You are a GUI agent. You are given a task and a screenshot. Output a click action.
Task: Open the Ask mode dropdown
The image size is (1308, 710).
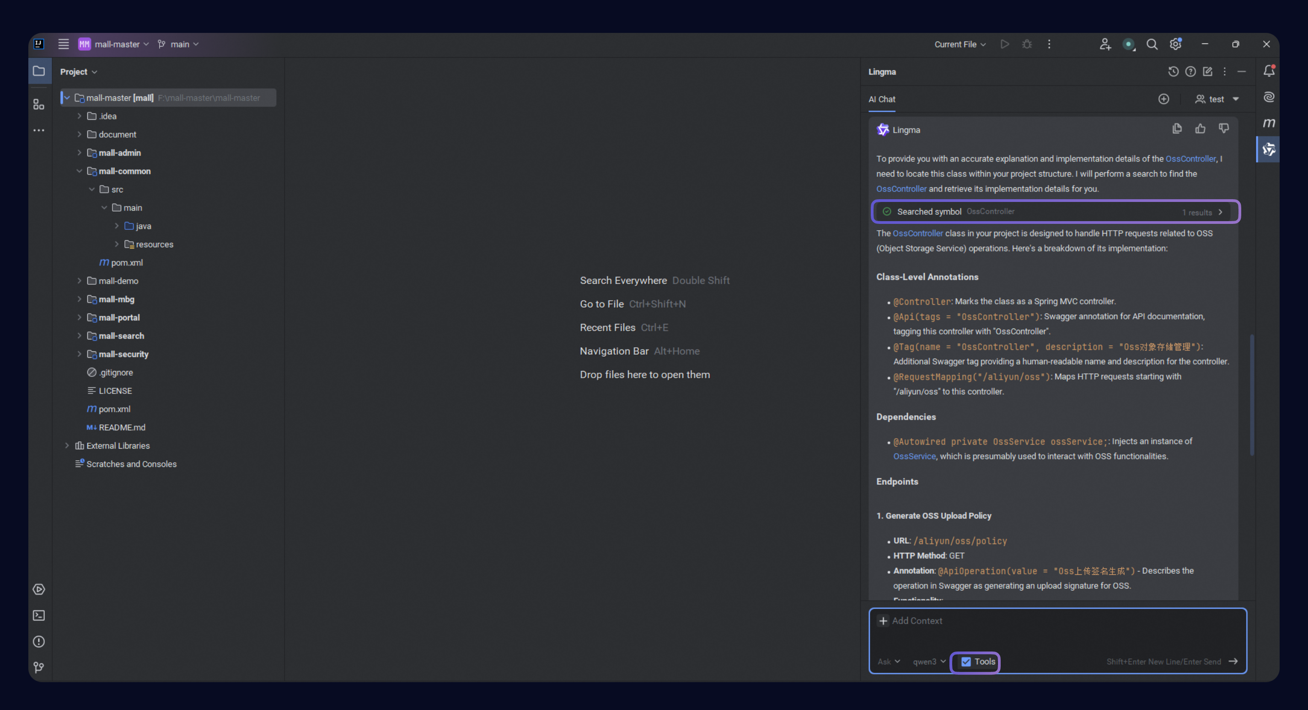(x=889, y=661)
